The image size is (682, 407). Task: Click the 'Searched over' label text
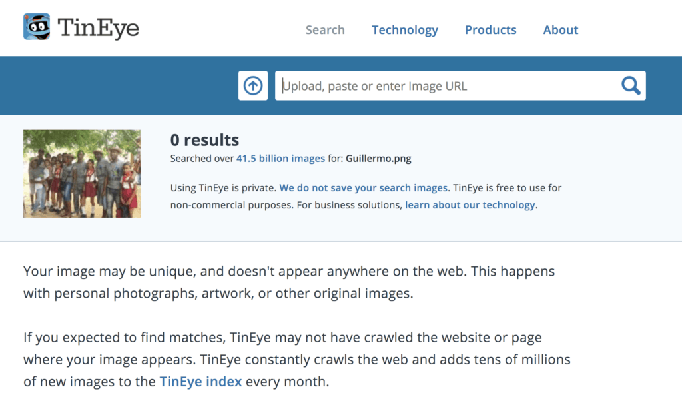pos(202,159)
